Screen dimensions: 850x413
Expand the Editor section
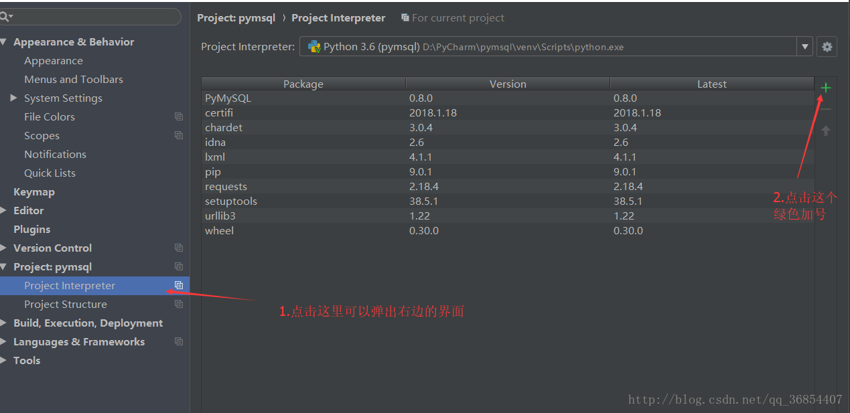click(x=5, y=210)
